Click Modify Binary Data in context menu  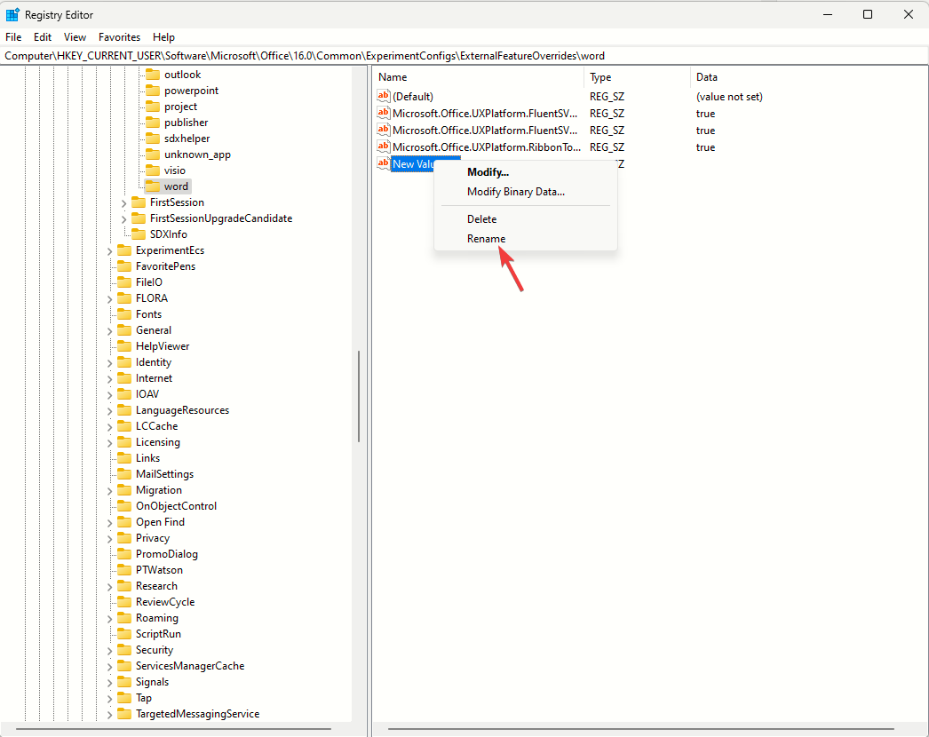tap(514, 191)
